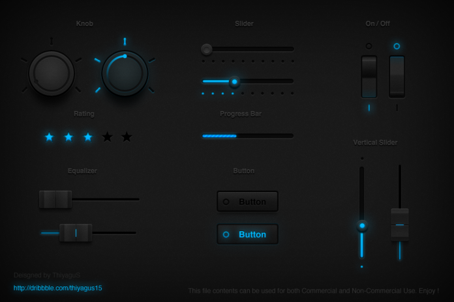The image size is (454, 302).
Task: Click the blue glowing vertical slider handle
Action: tap(361, 226)
